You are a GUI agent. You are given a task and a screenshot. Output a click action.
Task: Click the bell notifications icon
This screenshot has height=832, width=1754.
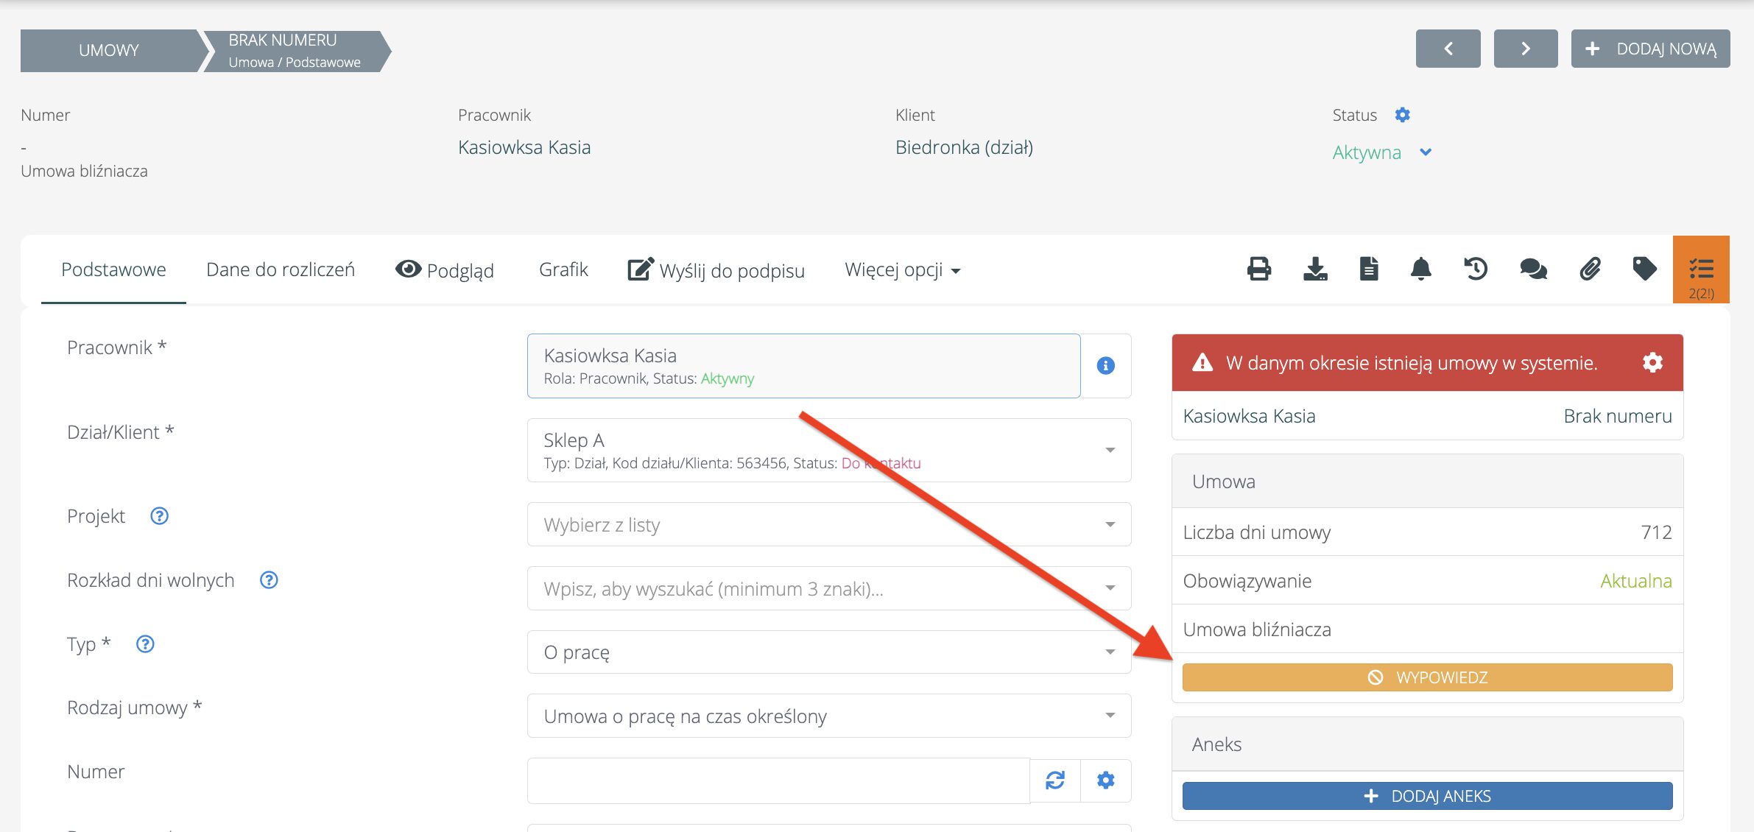coord(1421,269)
